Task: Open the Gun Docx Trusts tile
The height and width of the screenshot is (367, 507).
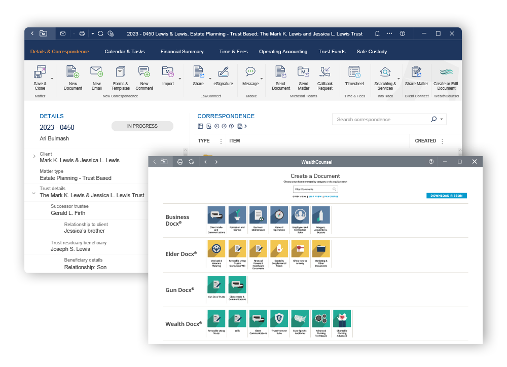Action: pos(216,285)
